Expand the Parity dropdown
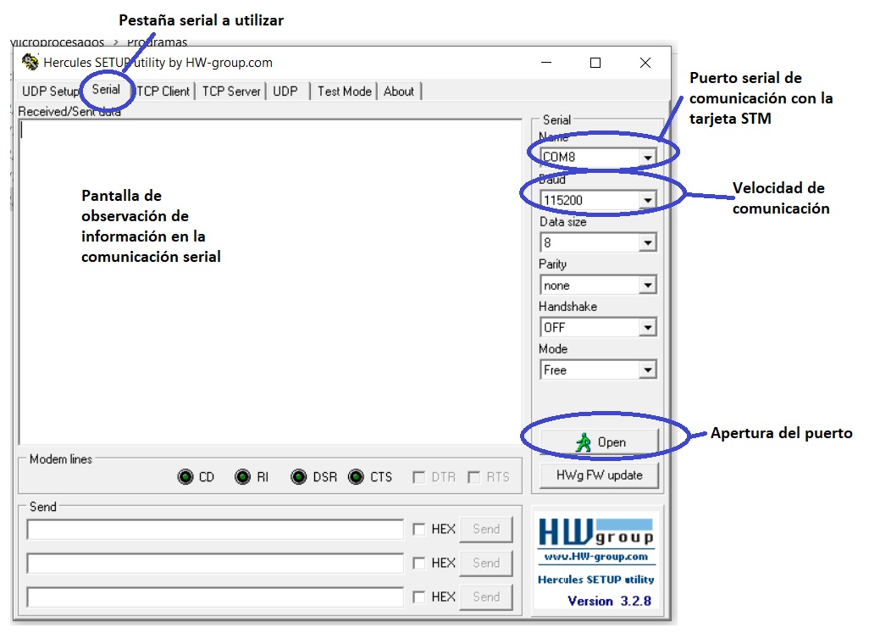Image resolution: width=869 pixels, height=639 pixels. pyautogui.click(x=648, y=286)
